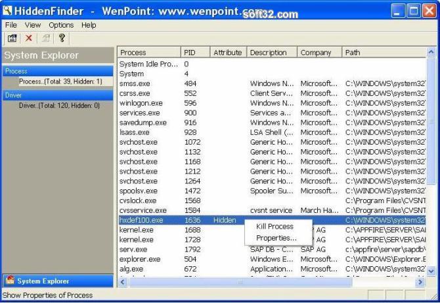Click the HiddenFinder title bar app icon

pos(9,11)
